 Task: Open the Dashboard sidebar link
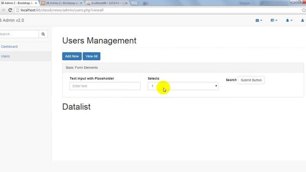tap(9, 47)
